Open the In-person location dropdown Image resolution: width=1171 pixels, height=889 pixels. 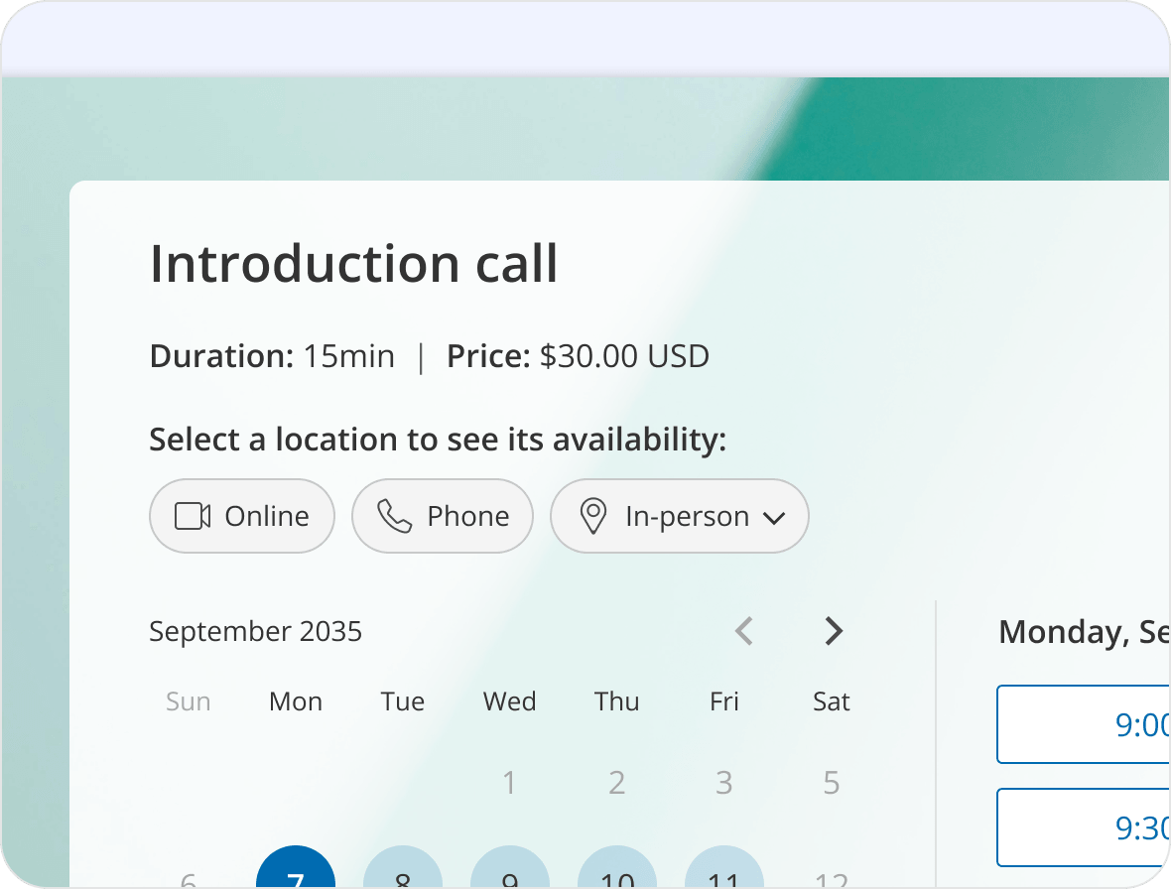pyautogui.click(x=680, y=516)
